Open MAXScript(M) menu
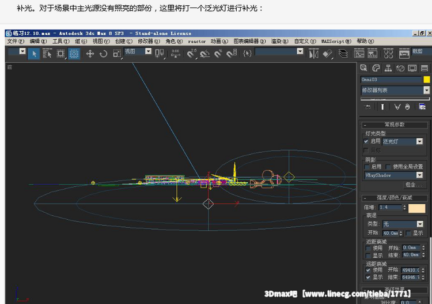 point(336,41)
